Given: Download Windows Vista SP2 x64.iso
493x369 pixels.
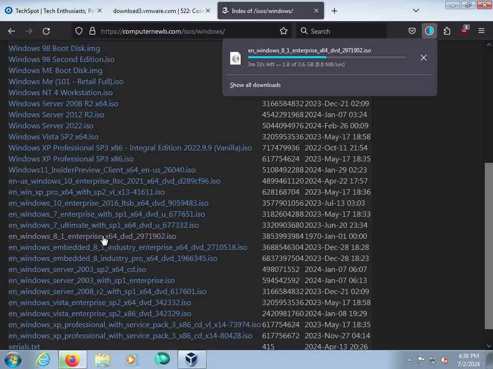Looking at the screenshot, I should pos(53,137).
